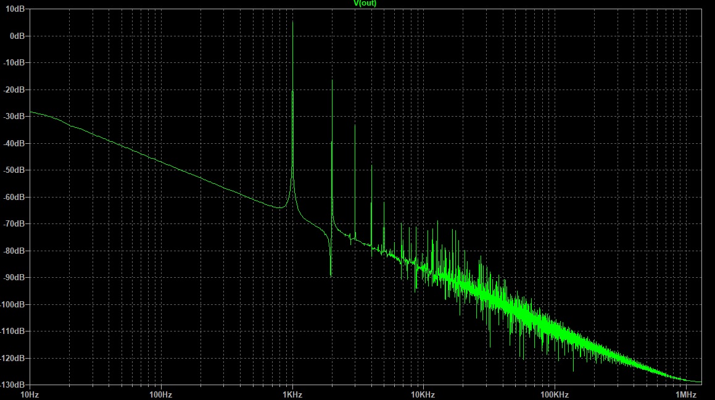
Task: Click the 1MHz frequency axis label
Action: (685, 394)
